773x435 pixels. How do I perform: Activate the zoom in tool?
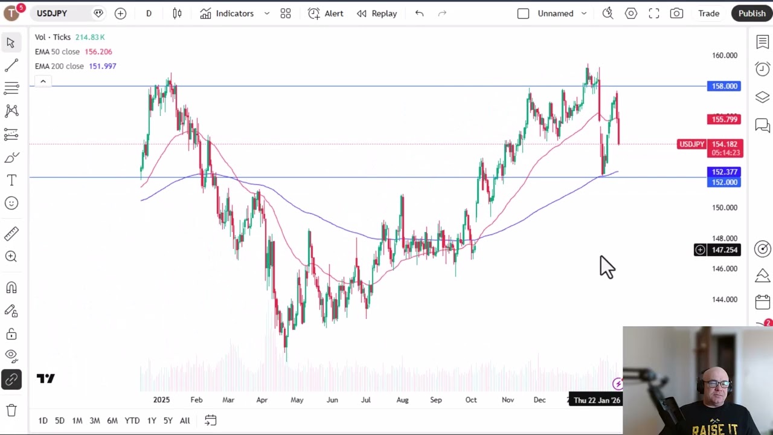(x=11, y=257)
